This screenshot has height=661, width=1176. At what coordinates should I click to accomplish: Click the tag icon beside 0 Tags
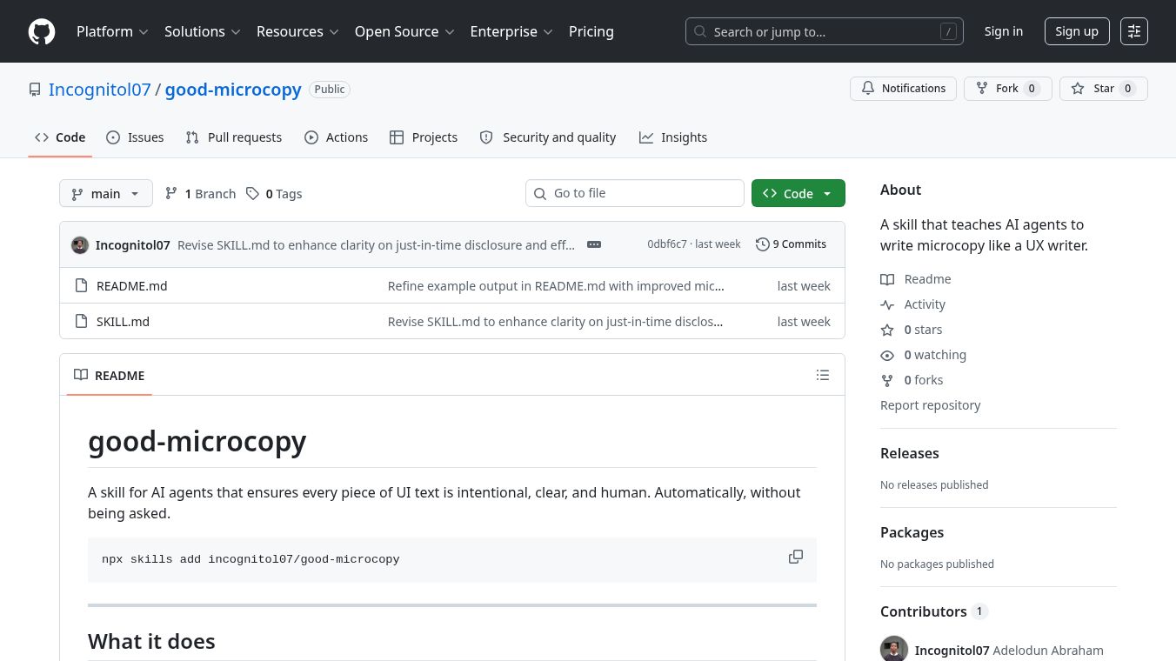point(252,193)
